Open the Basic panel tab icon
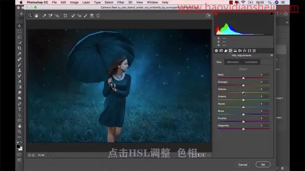 [216, 51]
